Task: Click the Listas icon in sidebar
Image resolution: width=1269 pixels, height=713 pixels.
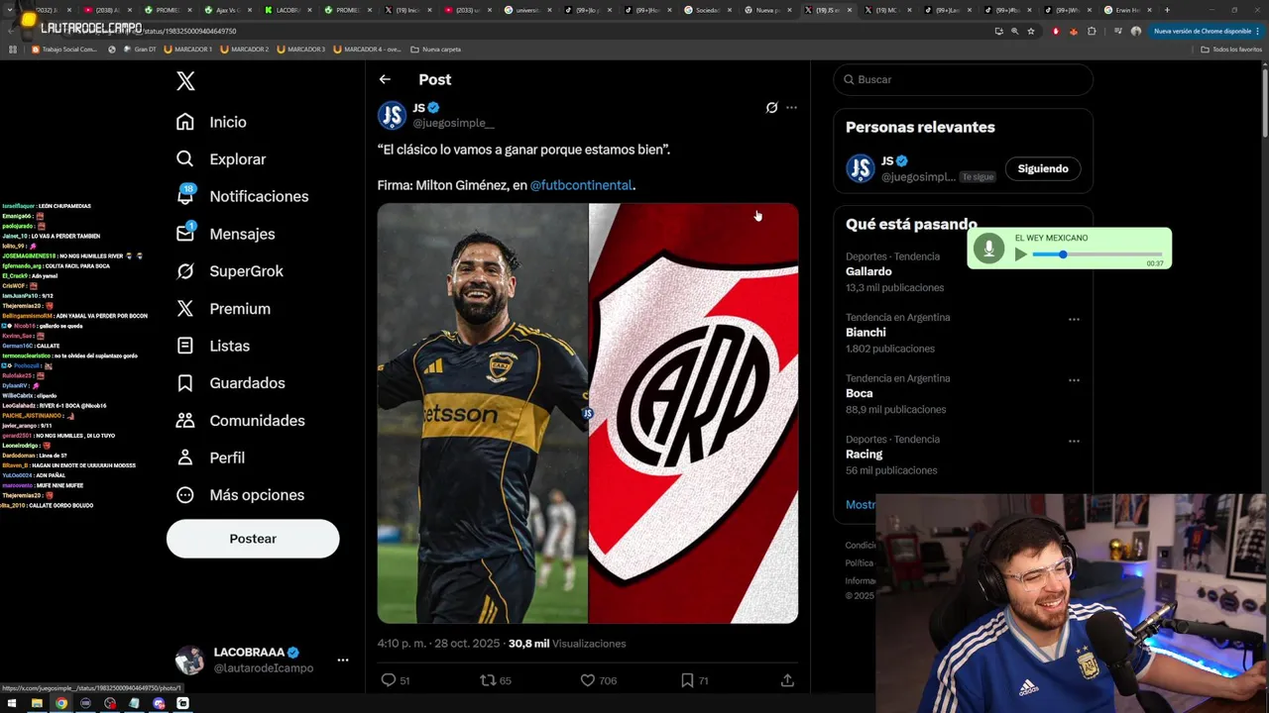Action: point(185,346)
